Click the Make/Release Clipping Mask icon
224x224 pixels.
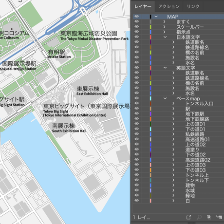tap(209, 217)
